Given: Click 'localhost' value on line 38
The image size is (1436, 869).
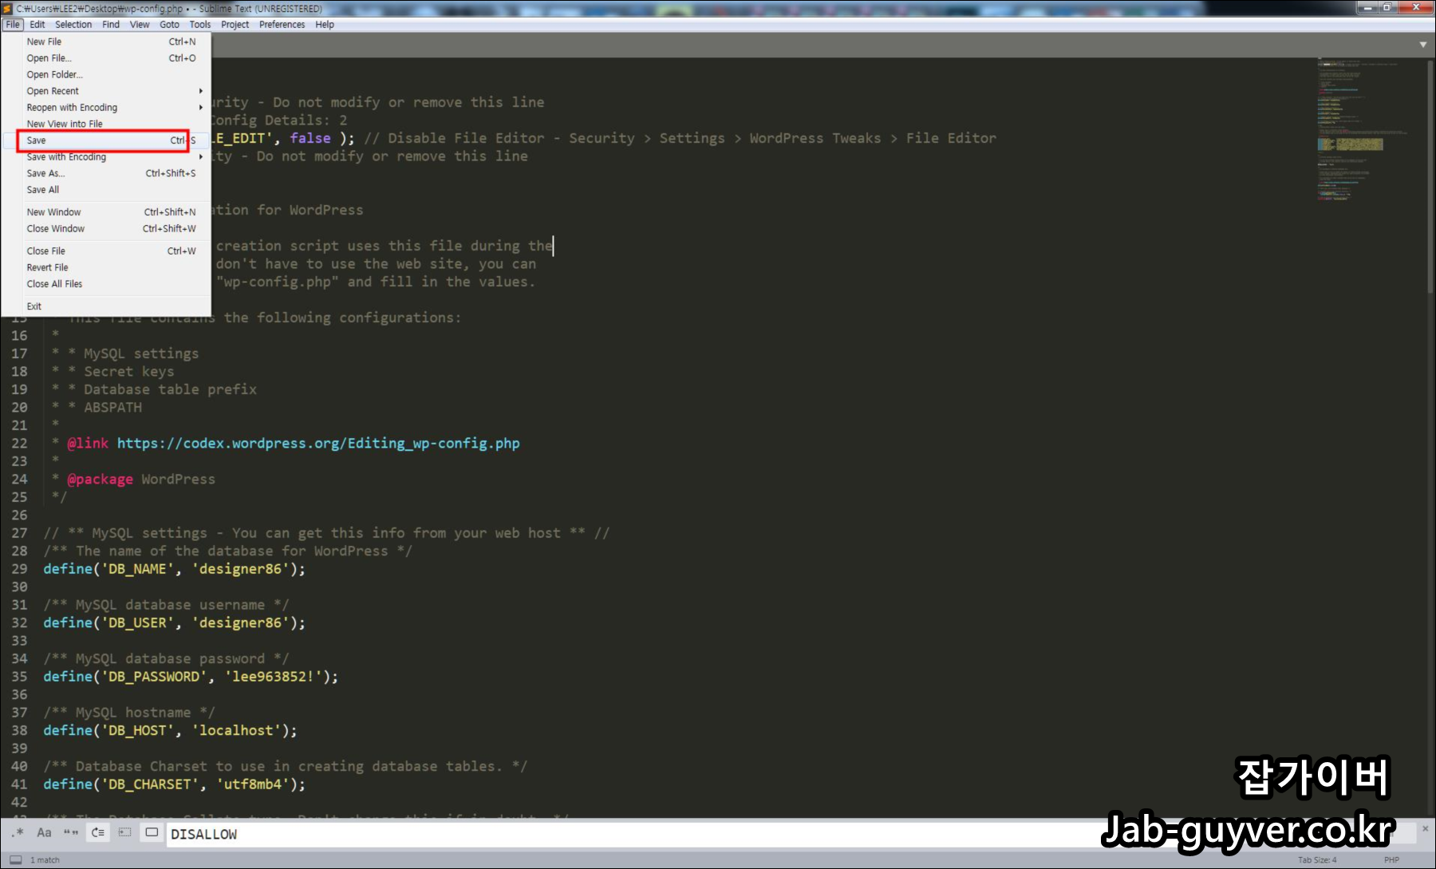Looking at the screenshot, I should (236, 730).
